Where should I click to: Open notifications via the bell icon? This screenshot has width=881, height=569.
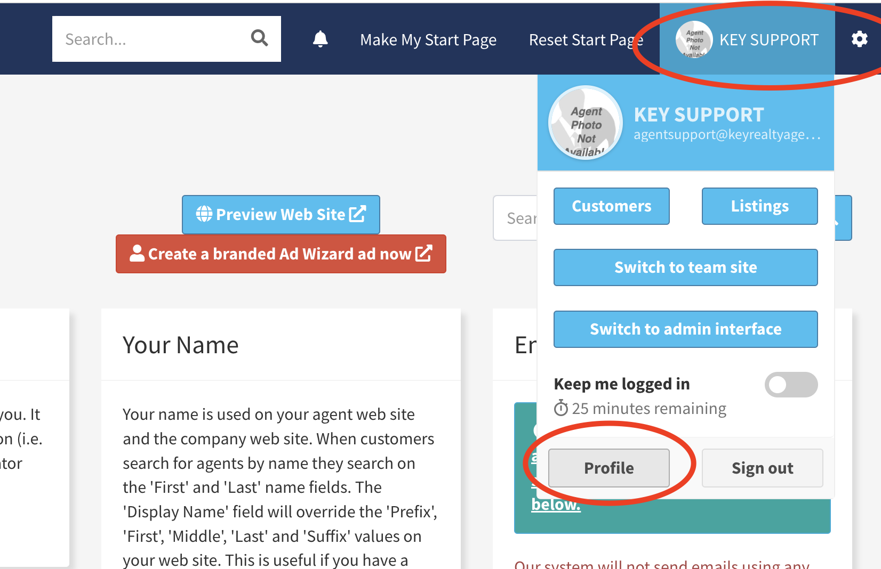319,39
